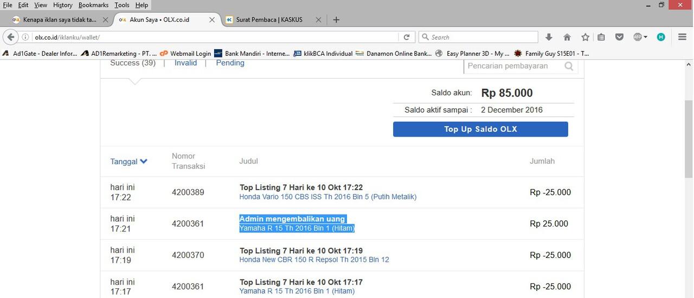Reload the page with the refresh icon
694x298 pixels.
406,37
